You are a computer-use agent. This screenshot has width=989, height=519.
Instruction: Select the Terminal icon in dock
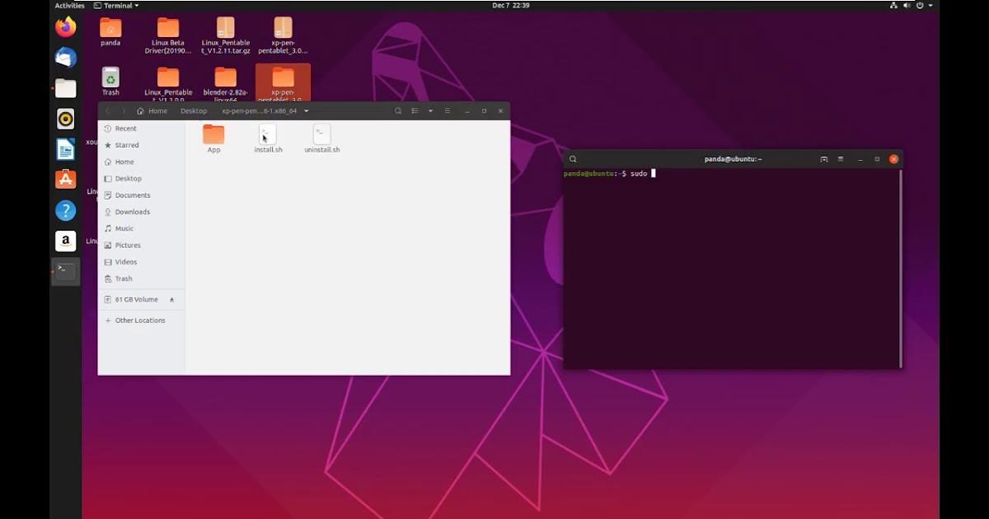pos(66,271)
